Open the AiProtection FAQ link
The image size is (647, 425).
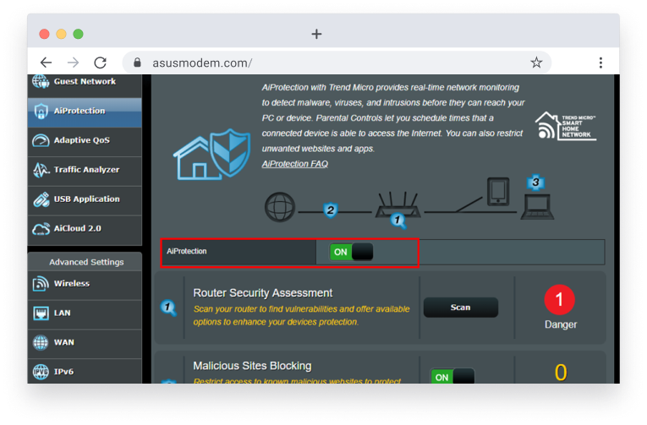pyautogui.click(x=295, y=164)
